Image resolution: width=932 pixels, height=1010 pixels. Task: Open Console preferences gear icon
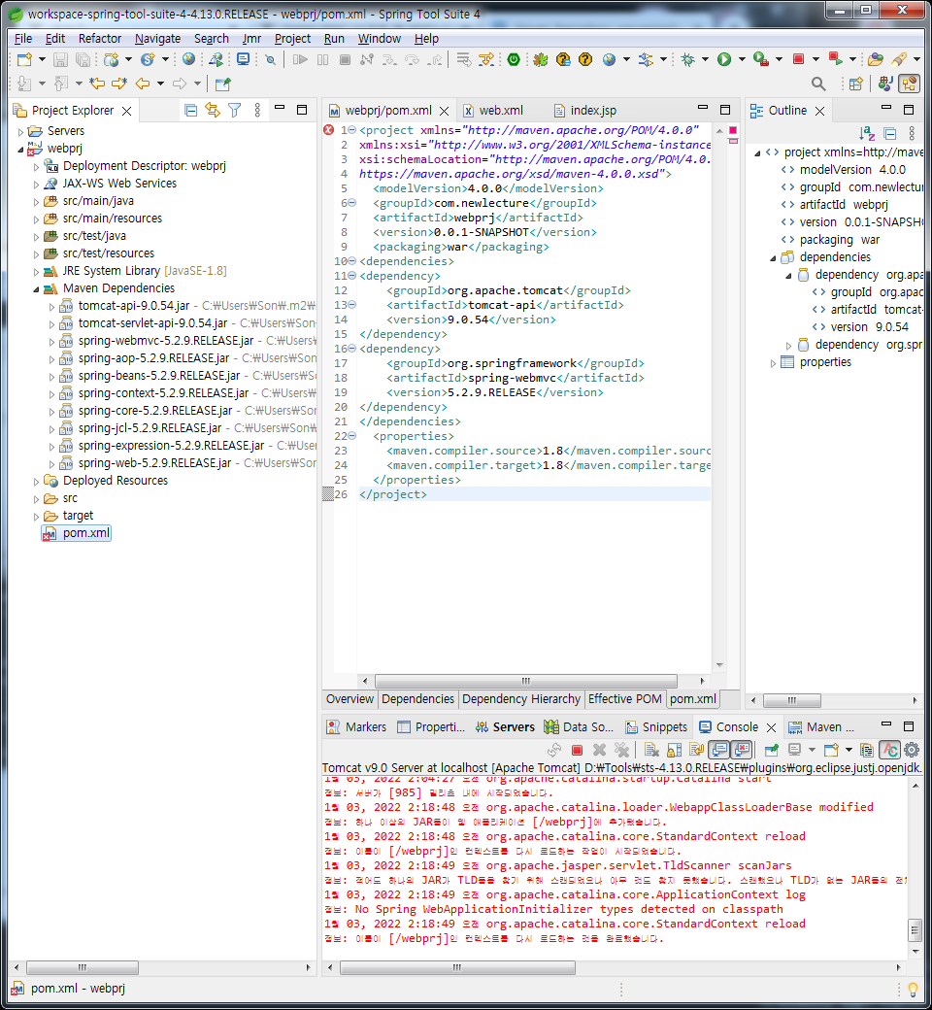[912, 750]
